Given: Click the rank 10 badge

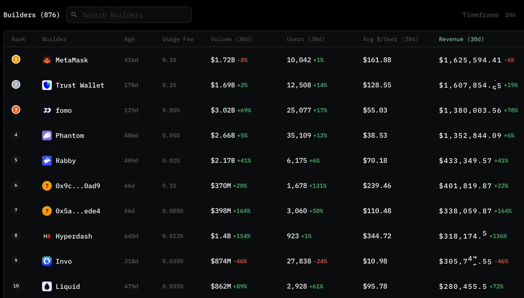Looking at the screenshot, I should [16, 286].
